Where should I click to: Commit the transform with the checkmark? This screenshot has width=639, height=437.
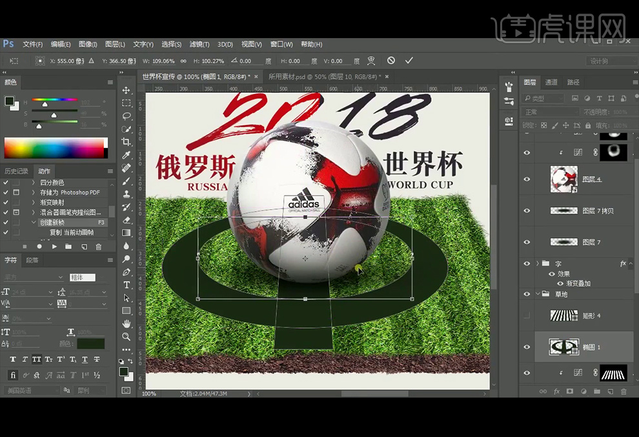(409, 61)
